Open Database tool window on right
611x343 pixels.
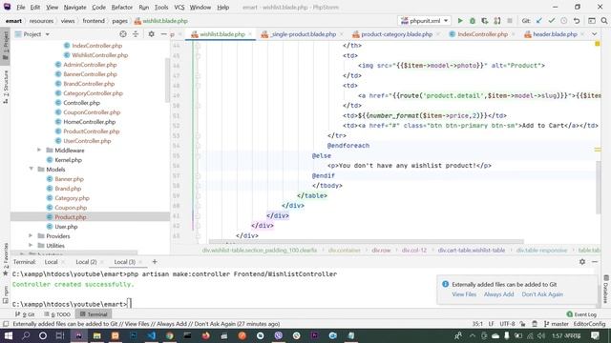pos(606,290)
